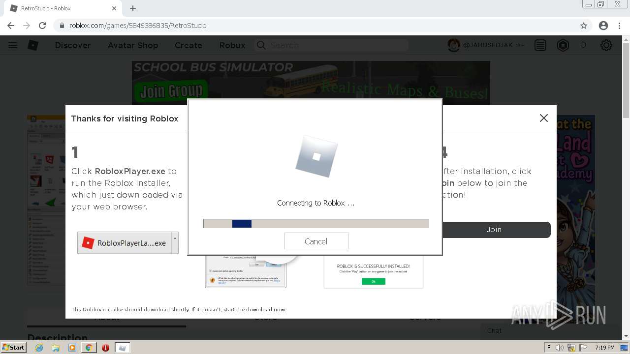Click the 'start the download now' link
The height and width of the screenshot is (354, 630).
pos(266,309)
